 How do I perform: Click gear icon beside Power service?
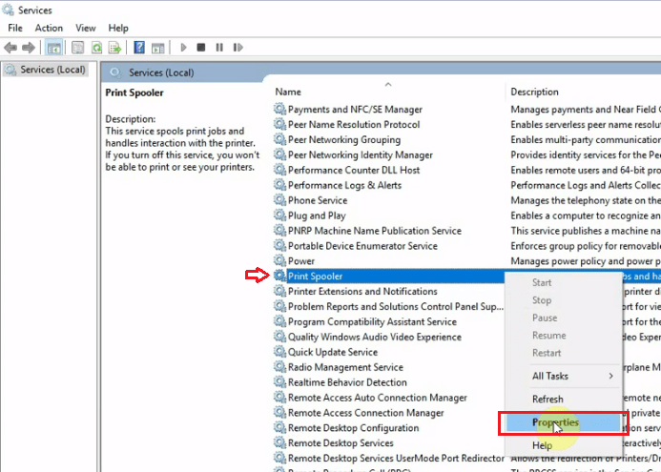click(x=279, y=261)
